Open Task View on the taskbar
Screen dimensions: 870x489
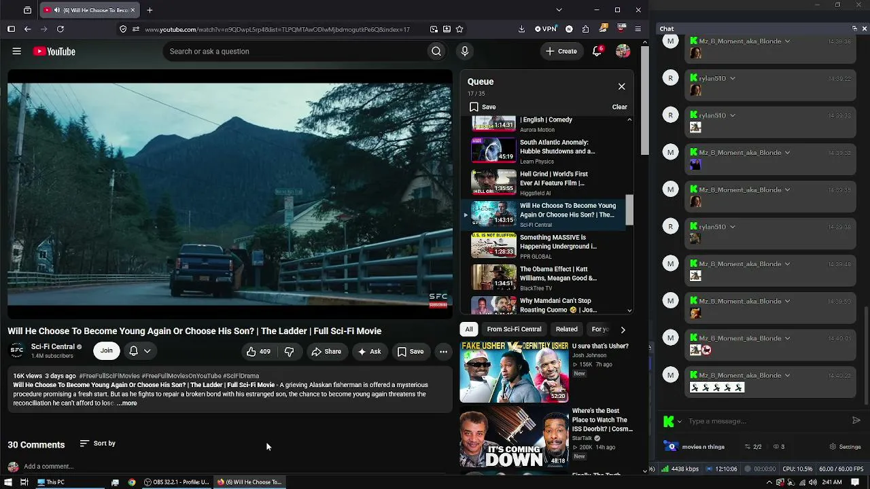(x=24, y=482)
